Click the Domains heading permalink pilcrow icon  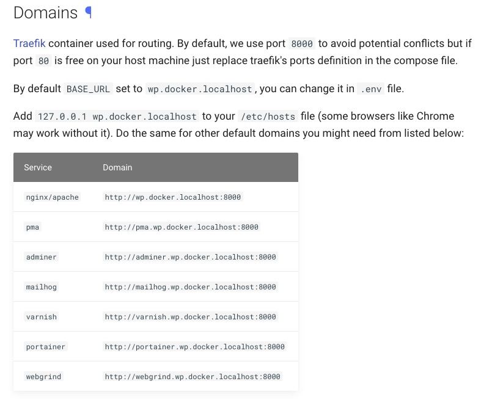pyautogui.click(x=89, y=13)
